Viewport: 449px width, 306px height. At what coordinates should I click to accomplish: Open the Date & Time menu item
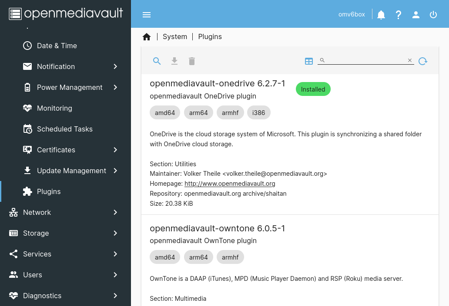[x=65, y=46]
